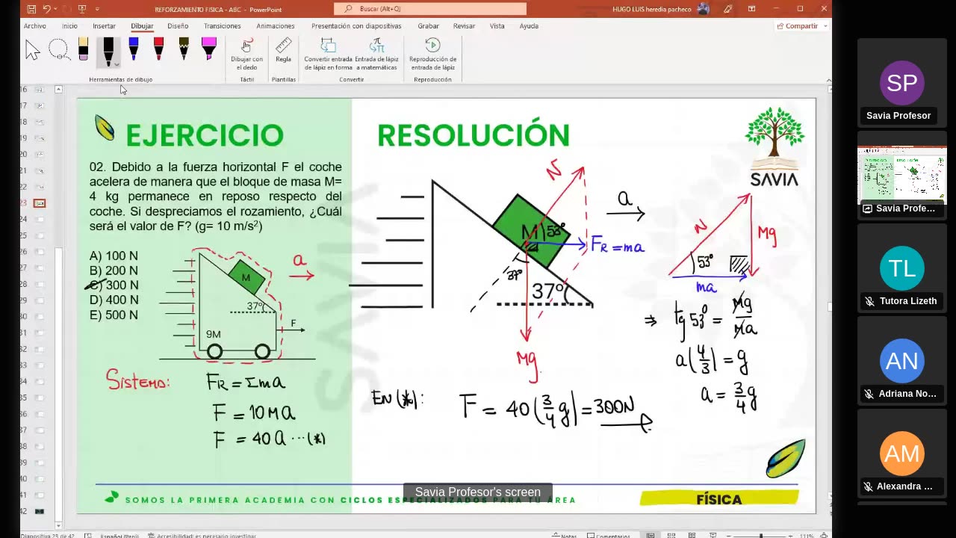Switch to the Vista tab
Viewport: 956px width, 538px height.
coord(497,26)
